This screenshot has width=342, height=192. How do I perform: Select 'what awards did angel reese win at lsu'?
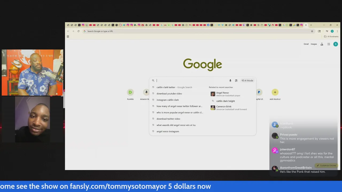click(x=176, y=125)
